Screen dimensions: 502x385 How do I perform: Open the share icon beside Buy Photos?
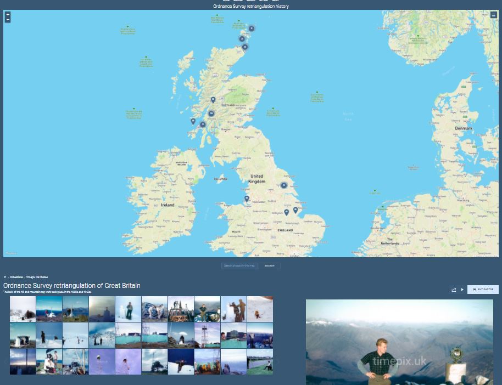(454, 290)
